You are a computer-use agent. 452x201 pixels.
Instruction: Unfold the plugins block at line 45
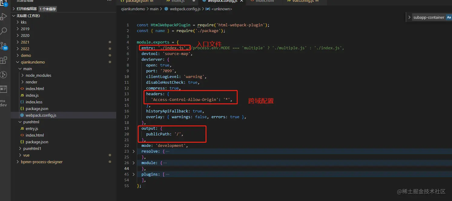[134, 174]
